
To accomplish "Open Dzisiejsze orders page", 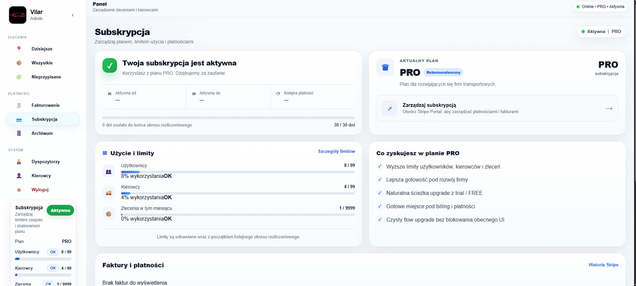I will (43, 49).
